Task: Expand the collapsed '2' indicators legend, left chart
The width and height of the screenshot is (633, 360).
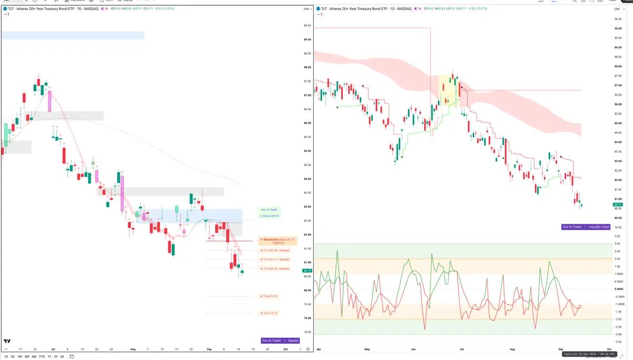Action: click(x=7, y=15)
